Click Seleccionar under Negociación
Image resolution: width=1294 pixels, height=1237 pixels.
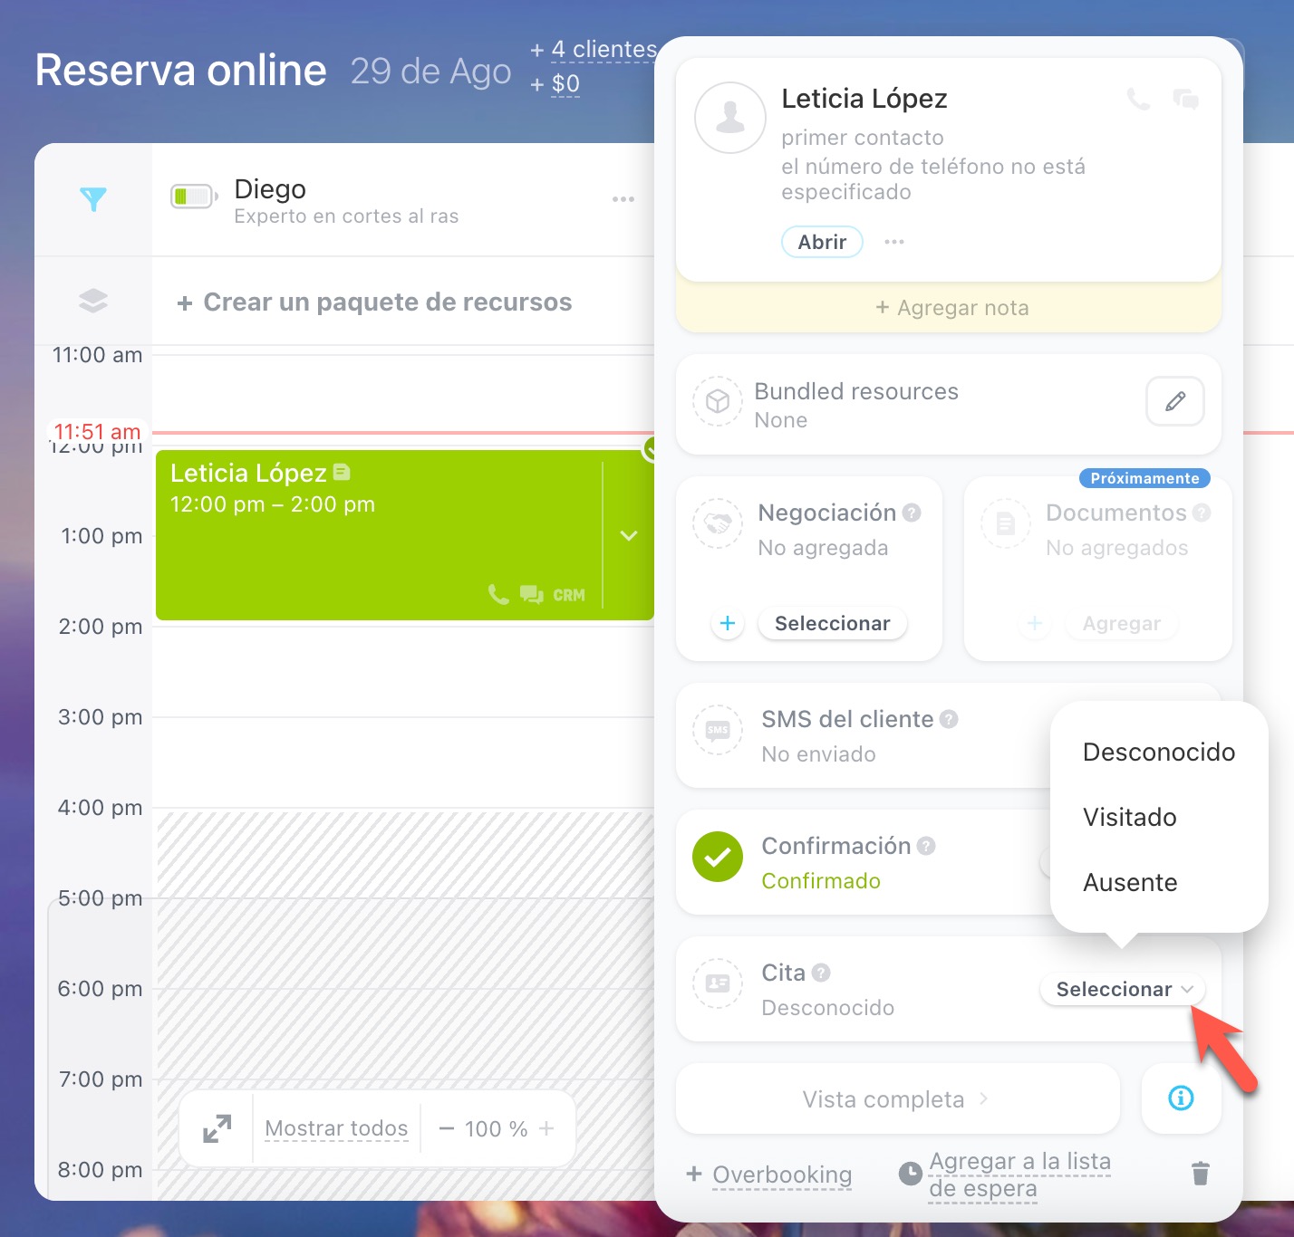(833, 623)
